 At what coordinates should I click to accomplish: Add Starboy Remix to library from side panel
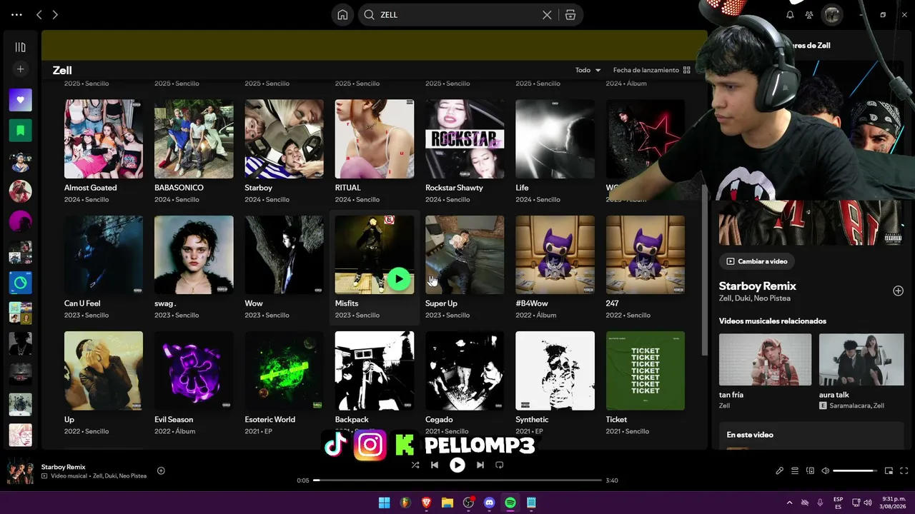point(898,291)
